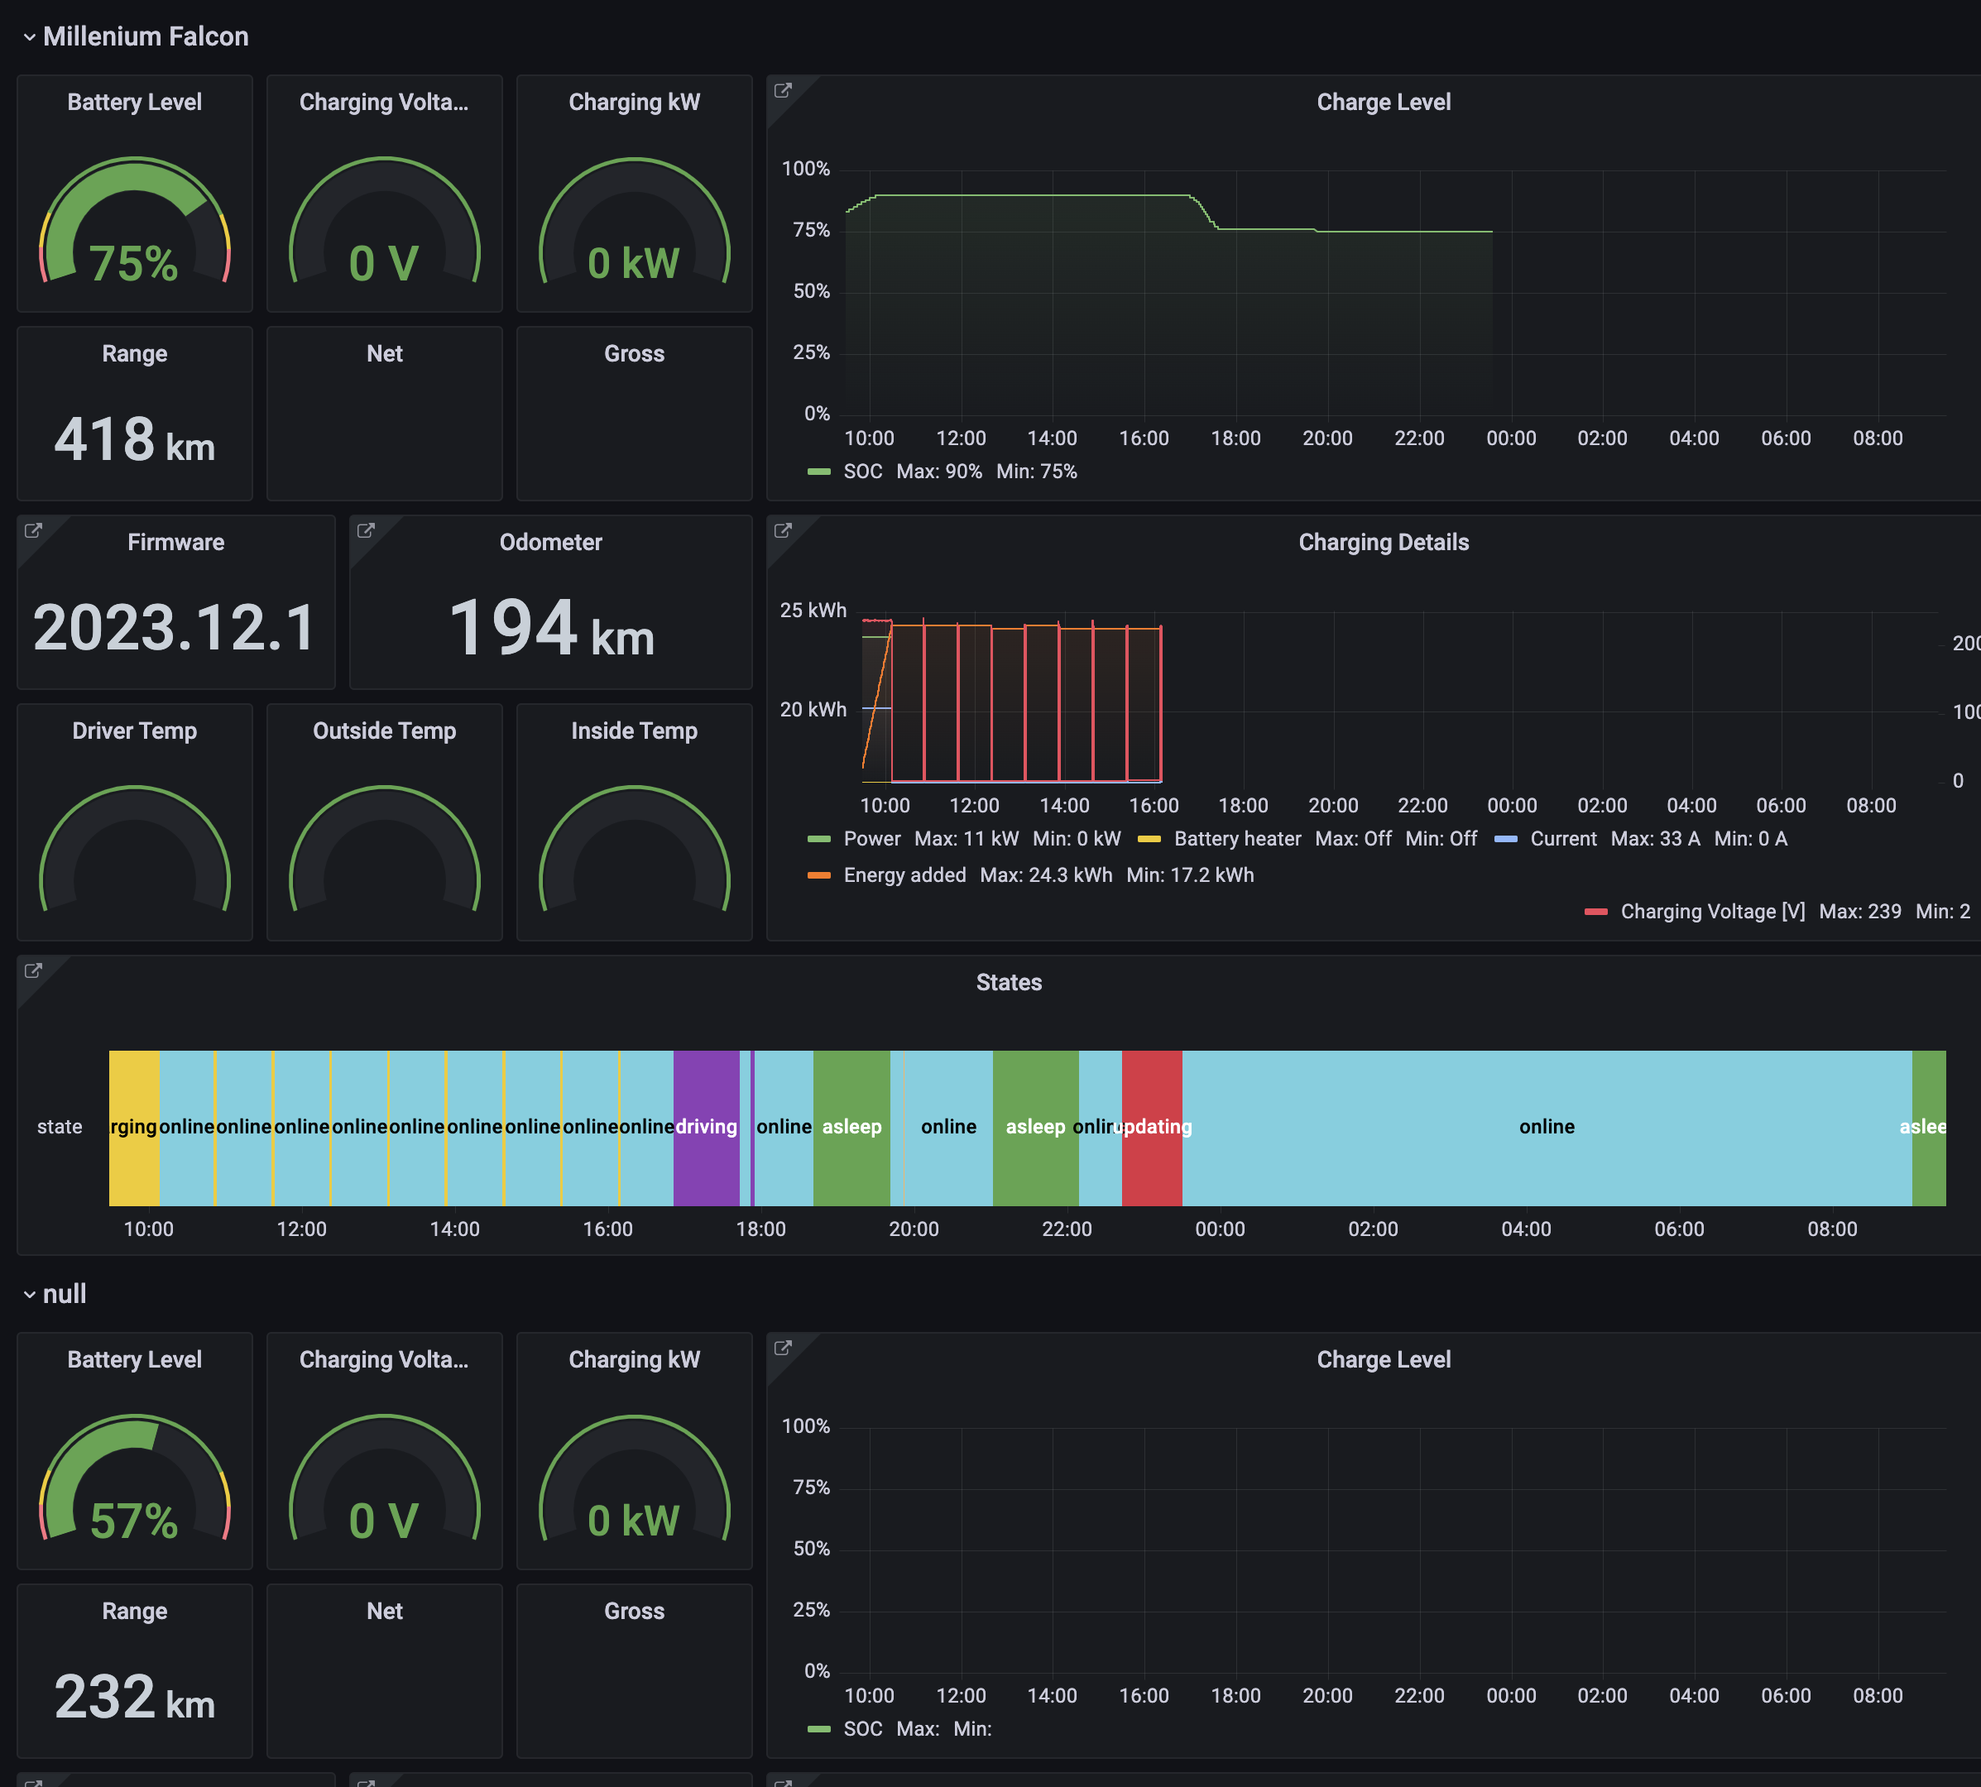Collapse the null row chevron

coord(30,1295)
